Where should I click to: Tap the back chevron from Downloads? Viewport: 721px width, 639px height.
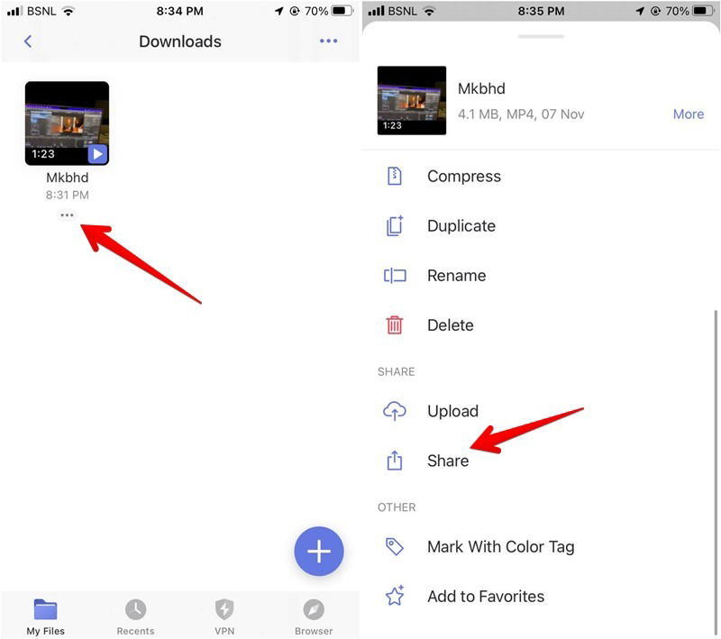27,41
